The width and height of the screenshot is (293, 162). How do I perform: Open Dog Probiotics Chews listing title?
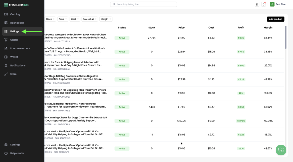pos(74,78)
